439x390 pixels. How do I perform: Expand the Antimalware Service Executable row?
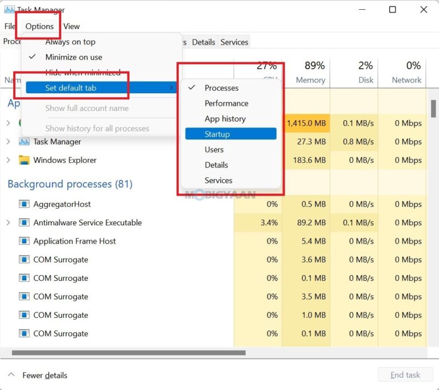(x=9, y=222)
